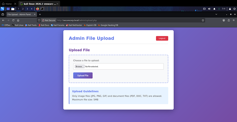Viewport: 237px width, 122px height.
Task: Click the red Logout button
Action: pyautogui.click(x=162, y=38)
